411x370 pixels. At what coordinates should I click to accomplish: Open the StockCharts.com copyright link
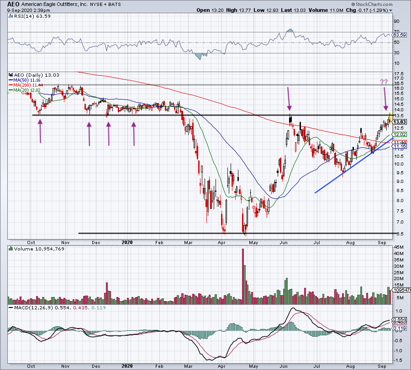(x=372, y=4)
